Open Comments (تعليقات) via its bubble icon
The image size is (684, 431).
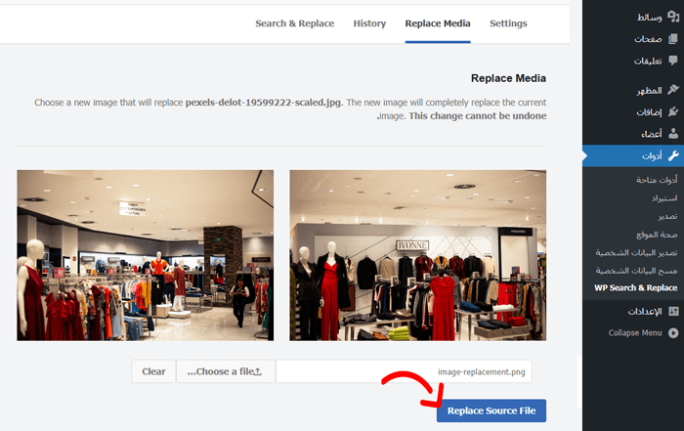pyautogui.click(x=672, y=61)
